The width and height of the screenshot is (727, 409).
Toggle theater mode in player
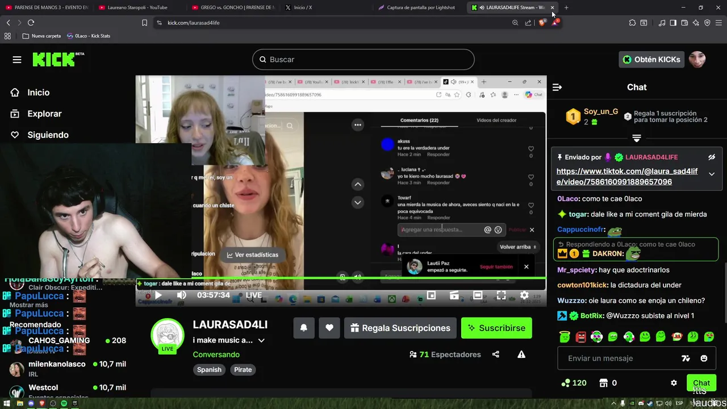pyautogui.click(x=478, y=295)
